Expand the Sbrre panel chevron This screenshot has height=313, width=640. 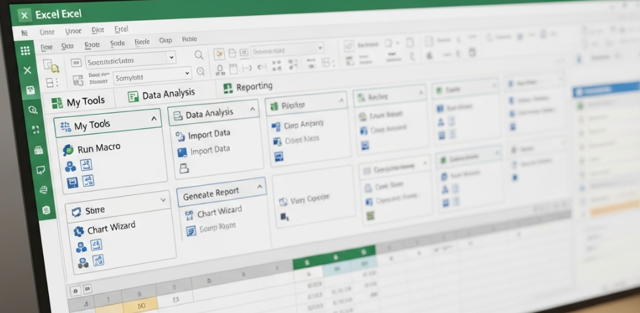click(163, 200)
